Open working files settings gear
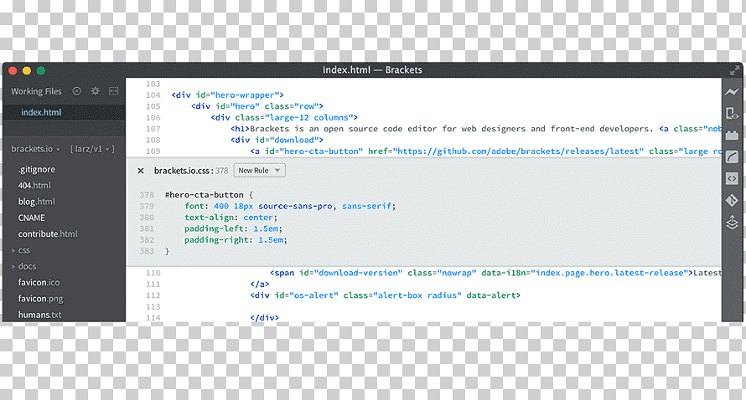 click(96, 91)
